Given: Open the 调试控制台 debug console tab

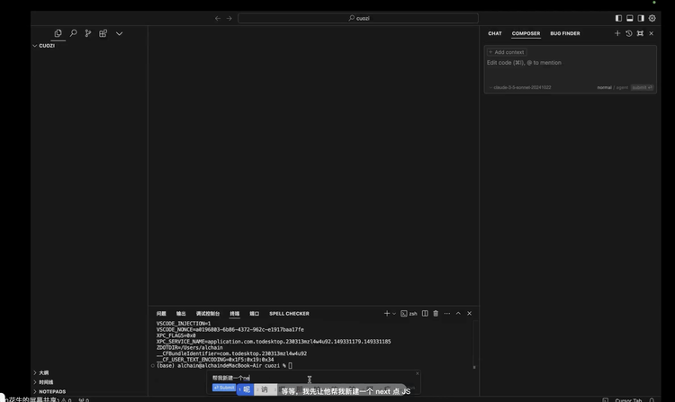Looking at the screenshot, I should click(x=208, y=314).
